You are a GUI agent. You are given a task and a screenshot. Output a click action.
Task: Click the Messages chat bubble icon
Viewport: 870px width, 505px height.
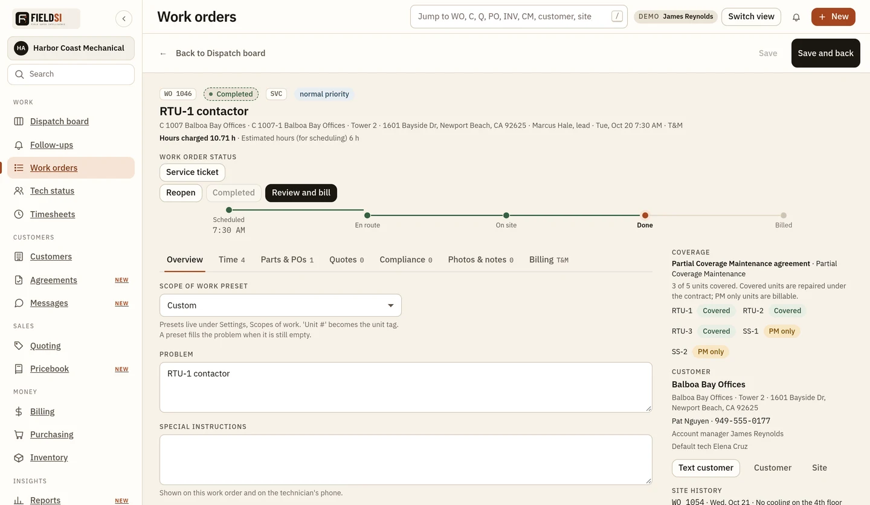pos(19,303)
